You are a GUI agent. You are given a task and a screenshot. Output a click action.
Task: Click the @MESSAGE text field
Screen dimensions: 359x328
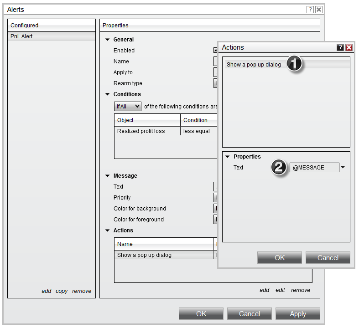(x=314, y=168)
